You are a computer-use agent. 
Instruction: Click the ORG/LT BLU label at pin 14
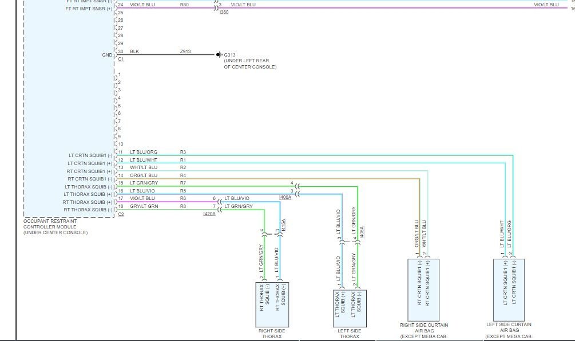click(144, 175)
